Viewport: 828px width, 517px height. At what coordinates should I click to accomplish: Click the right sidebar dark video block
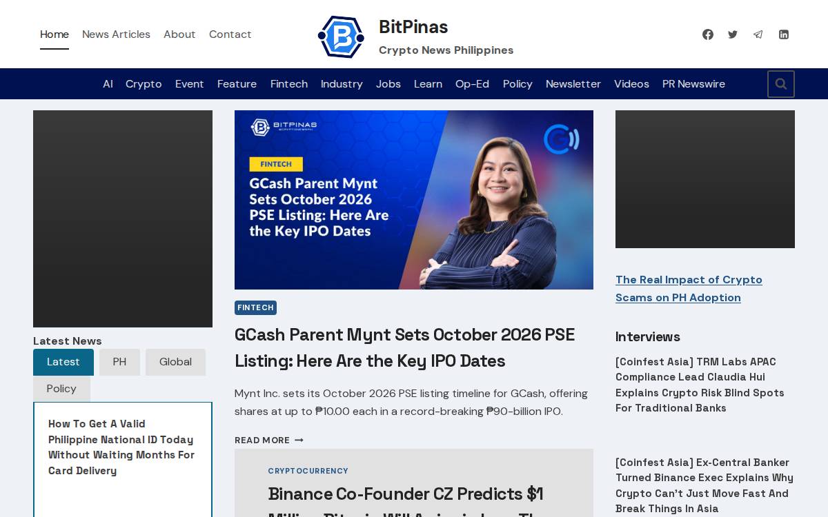[705, 179]
